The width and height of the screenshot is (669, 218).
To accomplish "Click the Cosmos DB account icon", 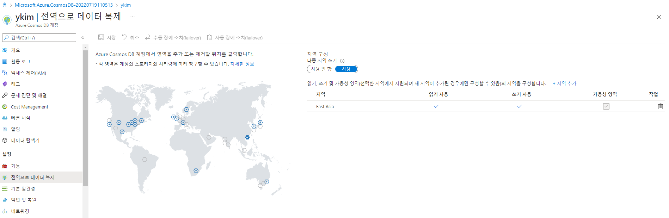I will [x=7, y=20].
